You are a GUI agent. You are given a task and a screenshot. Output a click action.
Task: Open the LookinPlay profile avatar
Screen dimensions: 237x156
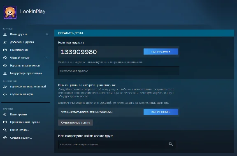[10, 12]
